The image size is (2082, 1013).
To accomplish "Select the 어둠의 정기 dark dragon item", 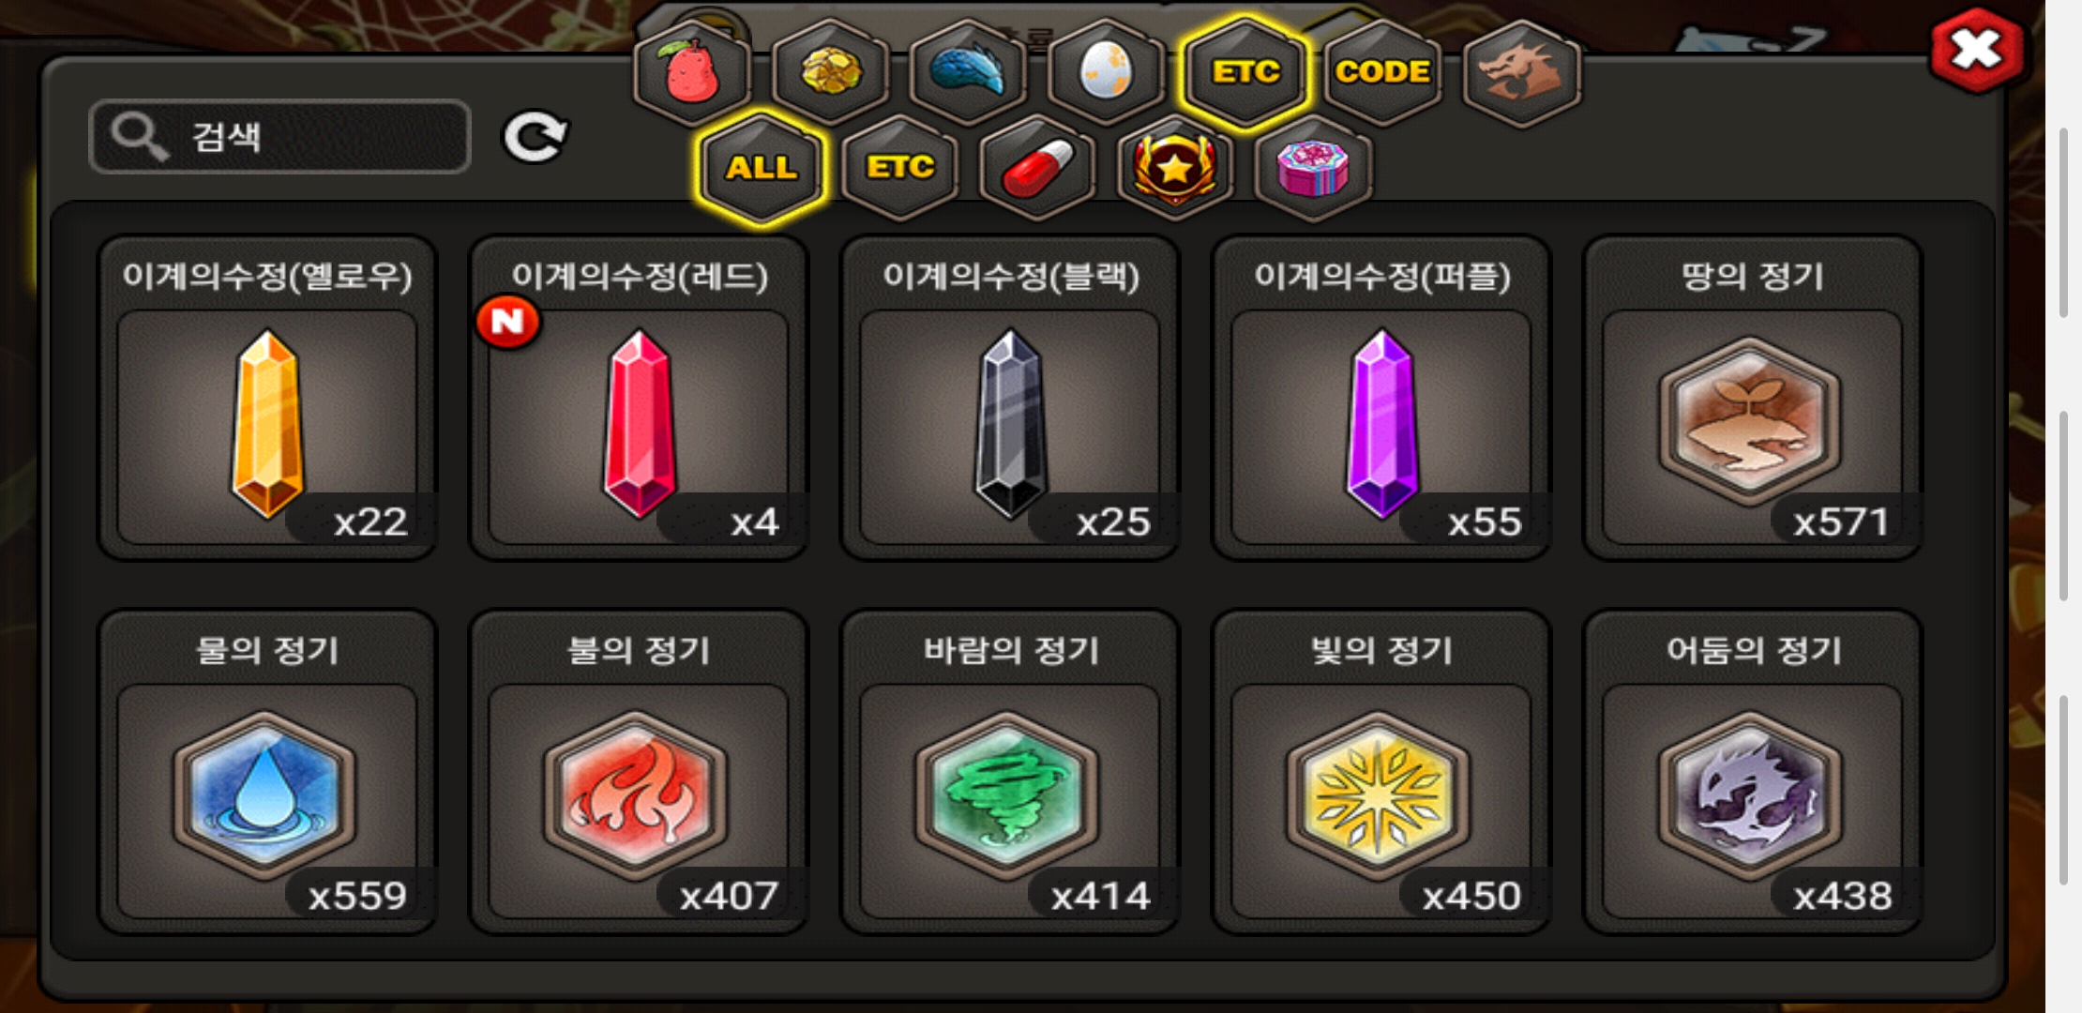I will click(x=1753, y=772).
